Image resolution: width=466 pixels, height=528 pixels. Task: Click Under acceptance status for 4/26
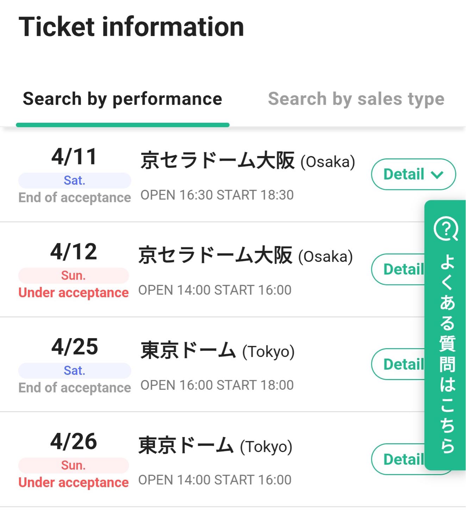coord(73,483)
